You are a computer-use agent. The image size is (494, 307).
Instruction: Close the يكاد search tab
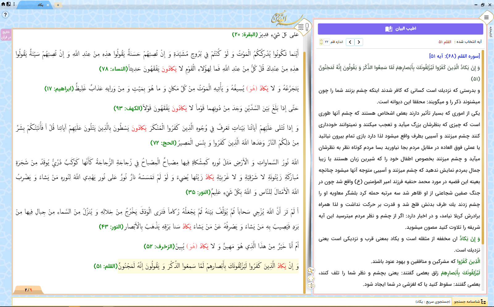click(x=48, y=5)
